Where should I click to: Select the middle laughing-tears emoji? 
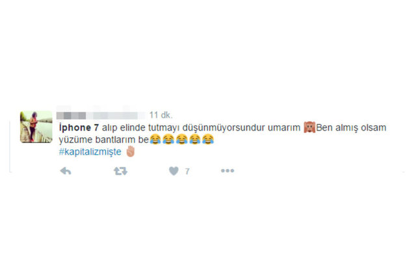[181, 139]
